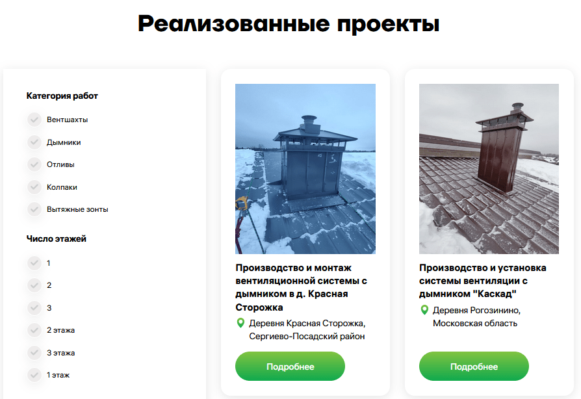Select the 3 этажа checkbox
581x399 pixels.
point(34,353)
